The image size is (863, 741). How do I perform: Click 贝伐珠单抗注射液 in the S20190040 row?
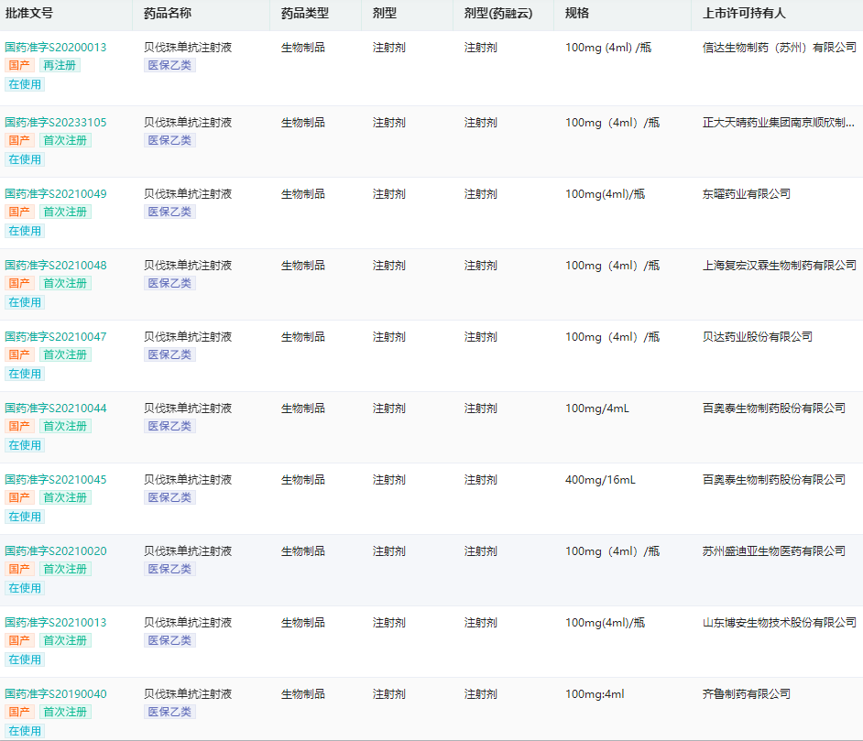(x=188, y=694)
